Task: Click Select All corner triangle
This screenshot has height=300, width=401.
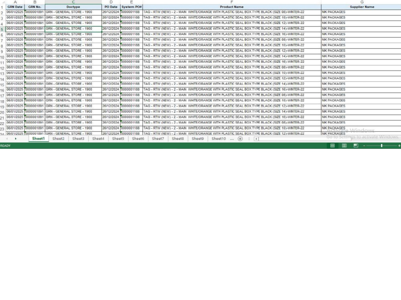Action: coord(3,2)
